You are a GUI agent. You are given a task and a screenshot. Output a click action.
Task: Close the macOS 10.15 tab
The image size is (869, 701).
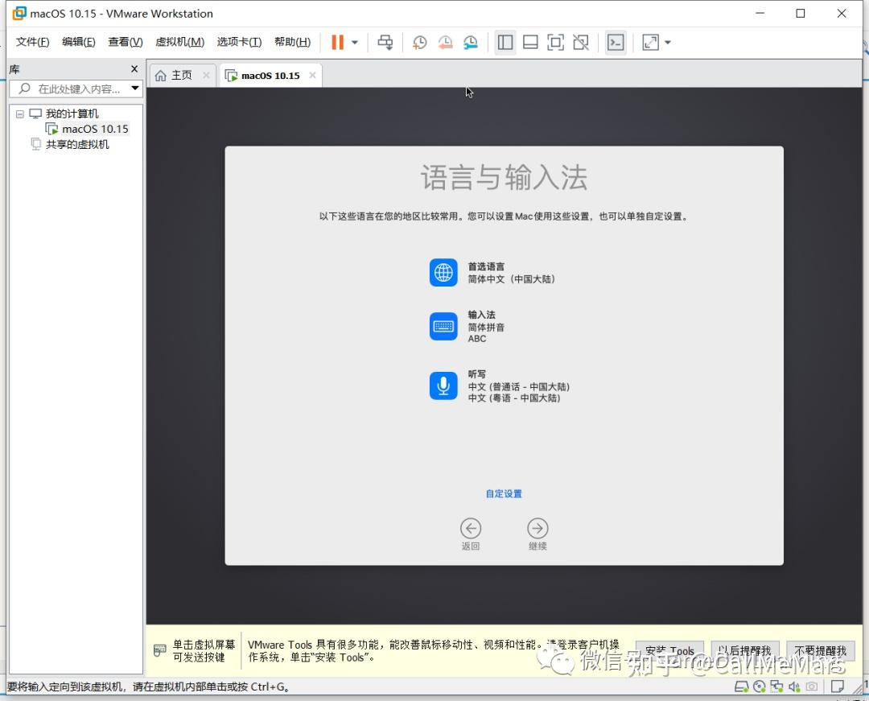pos(312,76)
